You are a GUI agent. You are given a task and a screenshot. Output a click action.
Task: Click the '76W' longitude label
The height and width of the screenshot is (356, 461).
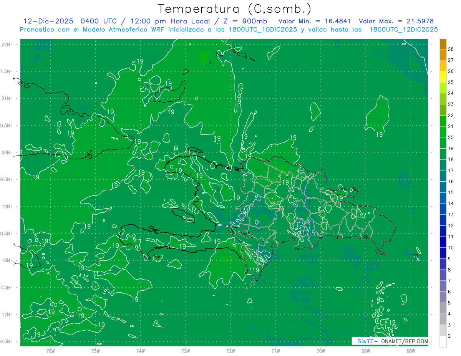pyautogui.click(x=50, y=351)
